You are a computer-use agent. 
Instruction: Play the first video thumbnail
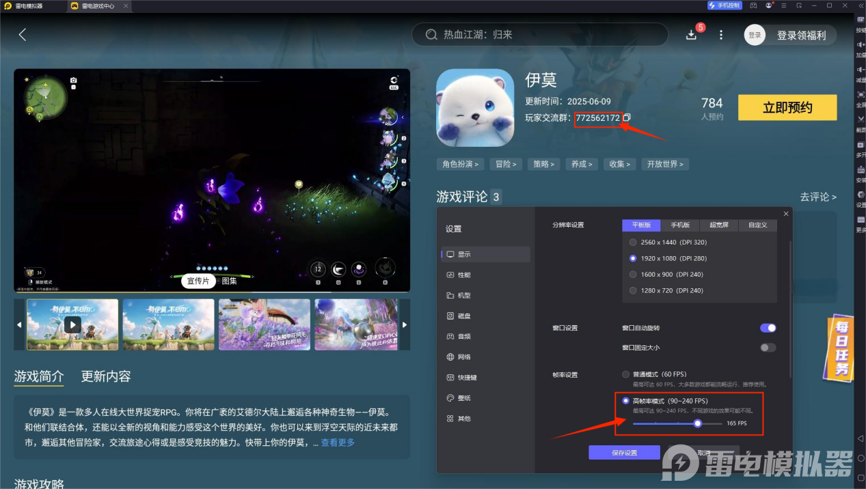[x=72, y=324]
